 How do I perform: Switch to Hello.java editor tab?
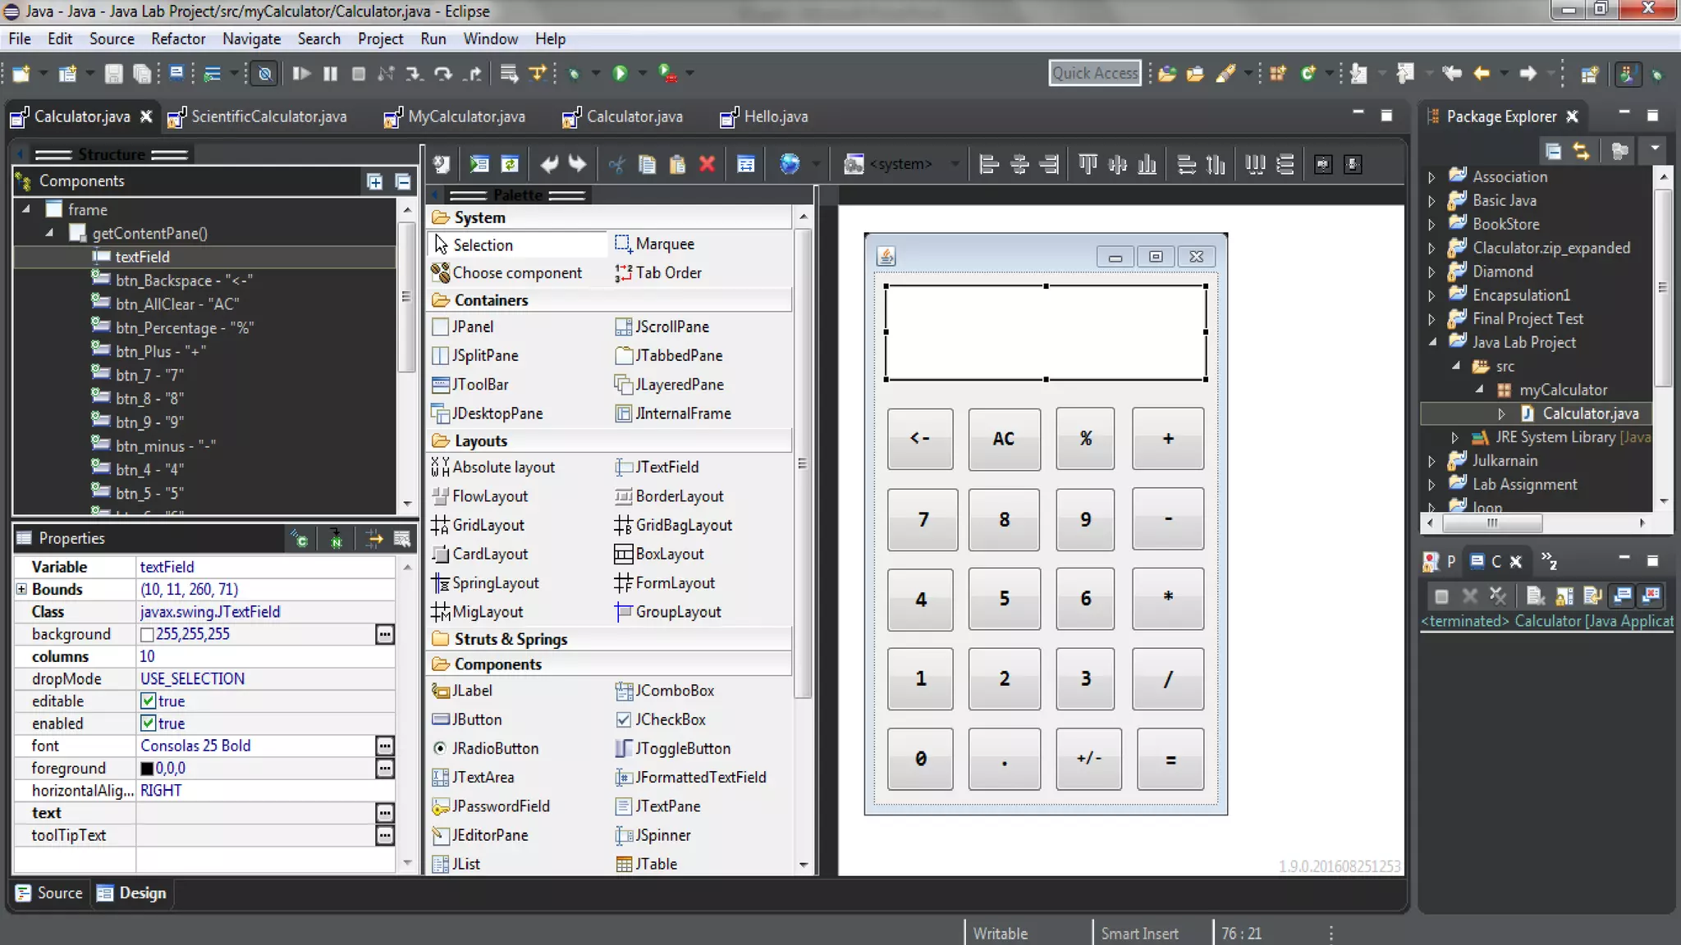click(765, 116)
